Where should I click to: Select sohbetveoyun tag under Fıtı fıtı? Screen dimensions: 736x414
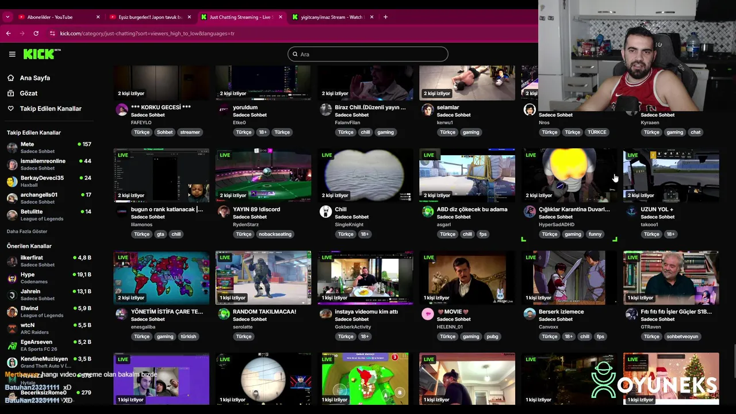[x=683, y=336]
